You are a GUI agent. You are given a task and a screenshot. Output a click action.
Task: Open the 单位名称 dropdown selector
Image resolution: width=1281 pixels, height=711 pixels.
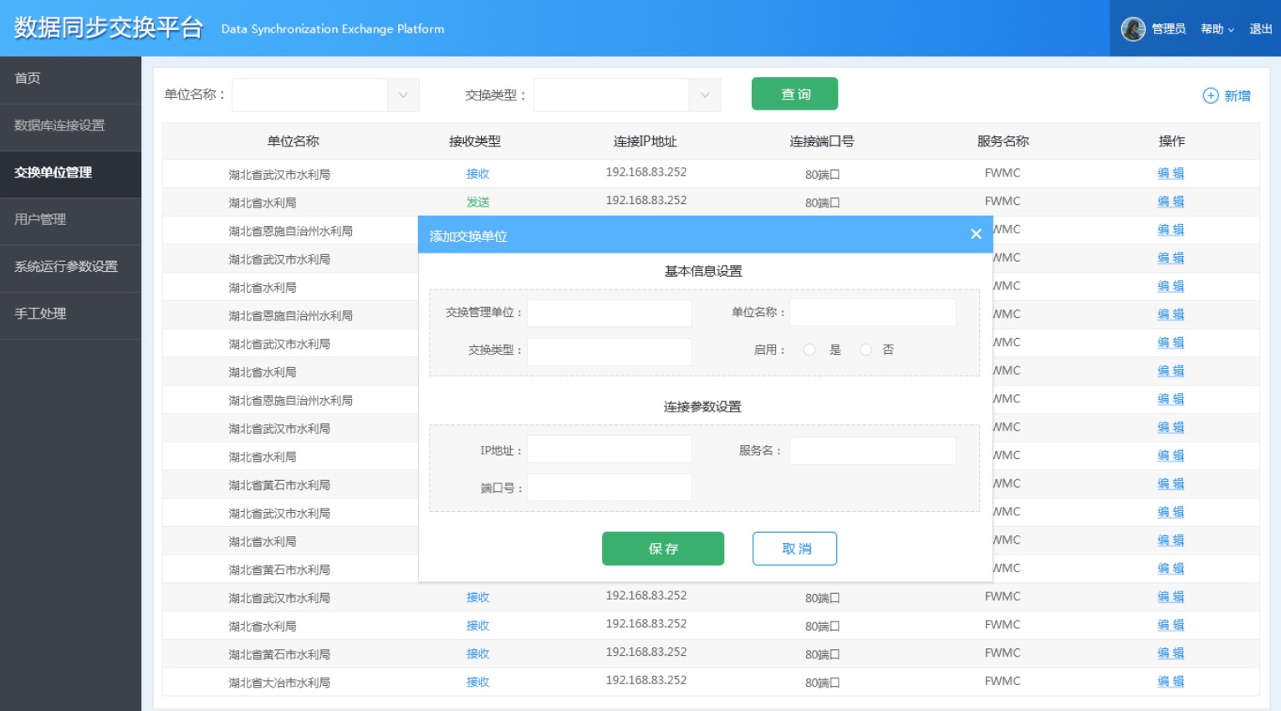(325, 95)
